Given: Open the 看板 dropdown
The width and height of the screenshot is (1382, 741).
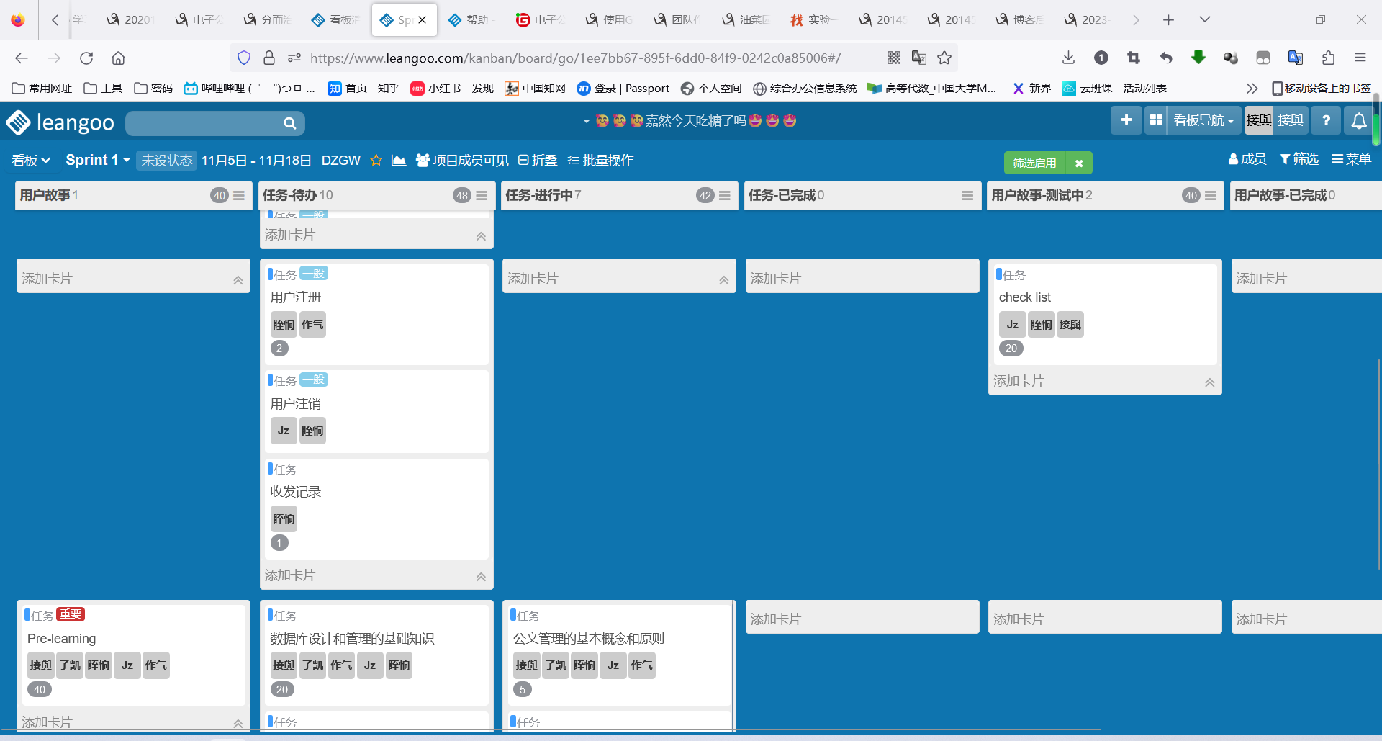Looking at the screenshot, I should pos(30,160).
